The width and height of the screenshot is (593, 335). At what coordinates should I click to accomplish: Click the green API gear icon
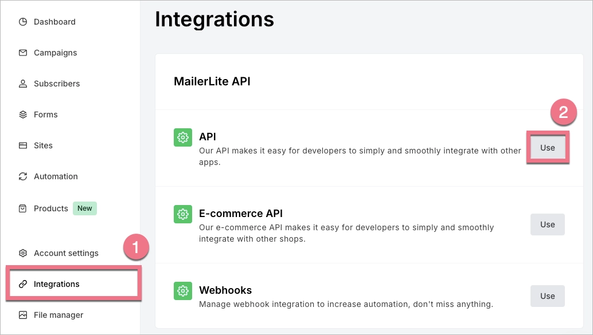click(182, 137)
